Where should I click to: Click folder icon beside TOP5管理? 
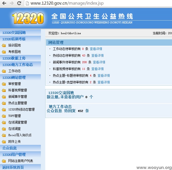[4, 116]
